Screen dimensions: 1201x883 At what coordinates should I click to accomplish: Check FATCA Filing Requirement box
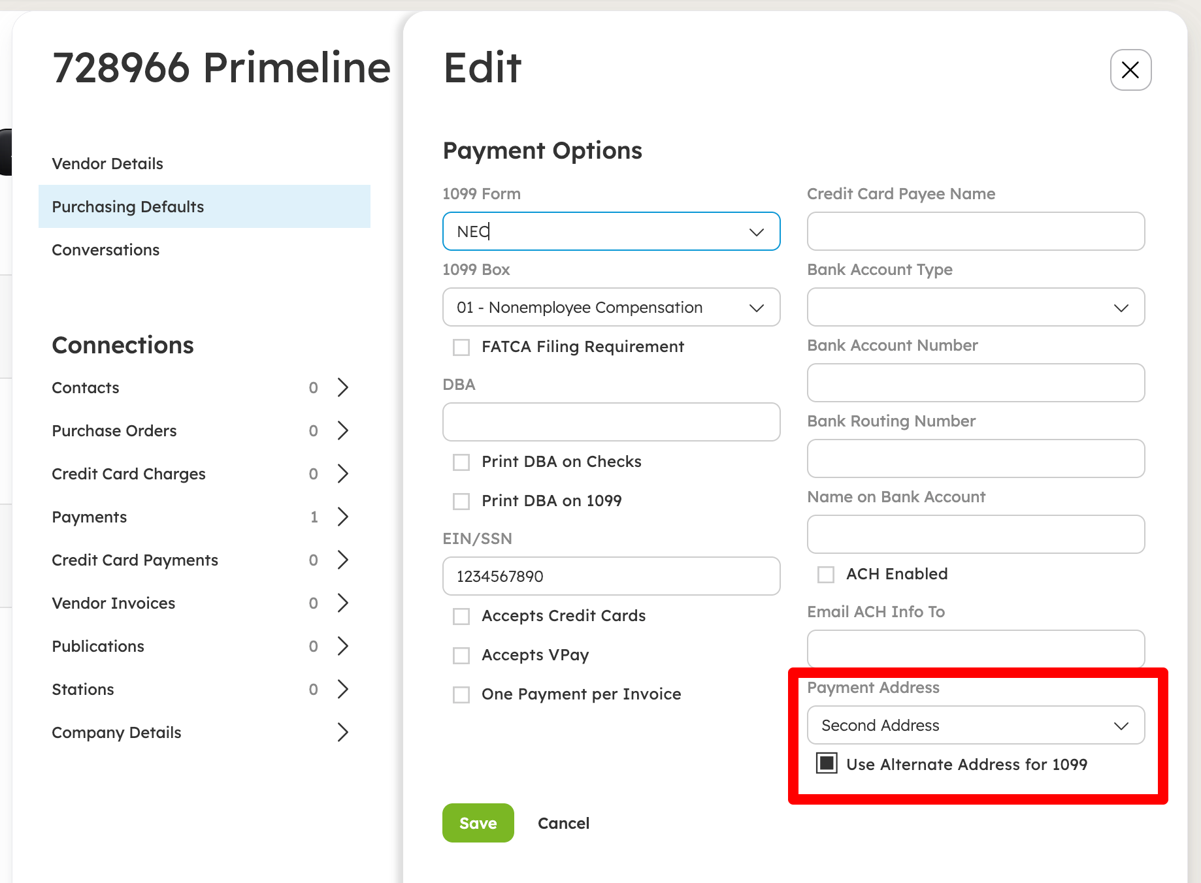[x=461, y=347]
